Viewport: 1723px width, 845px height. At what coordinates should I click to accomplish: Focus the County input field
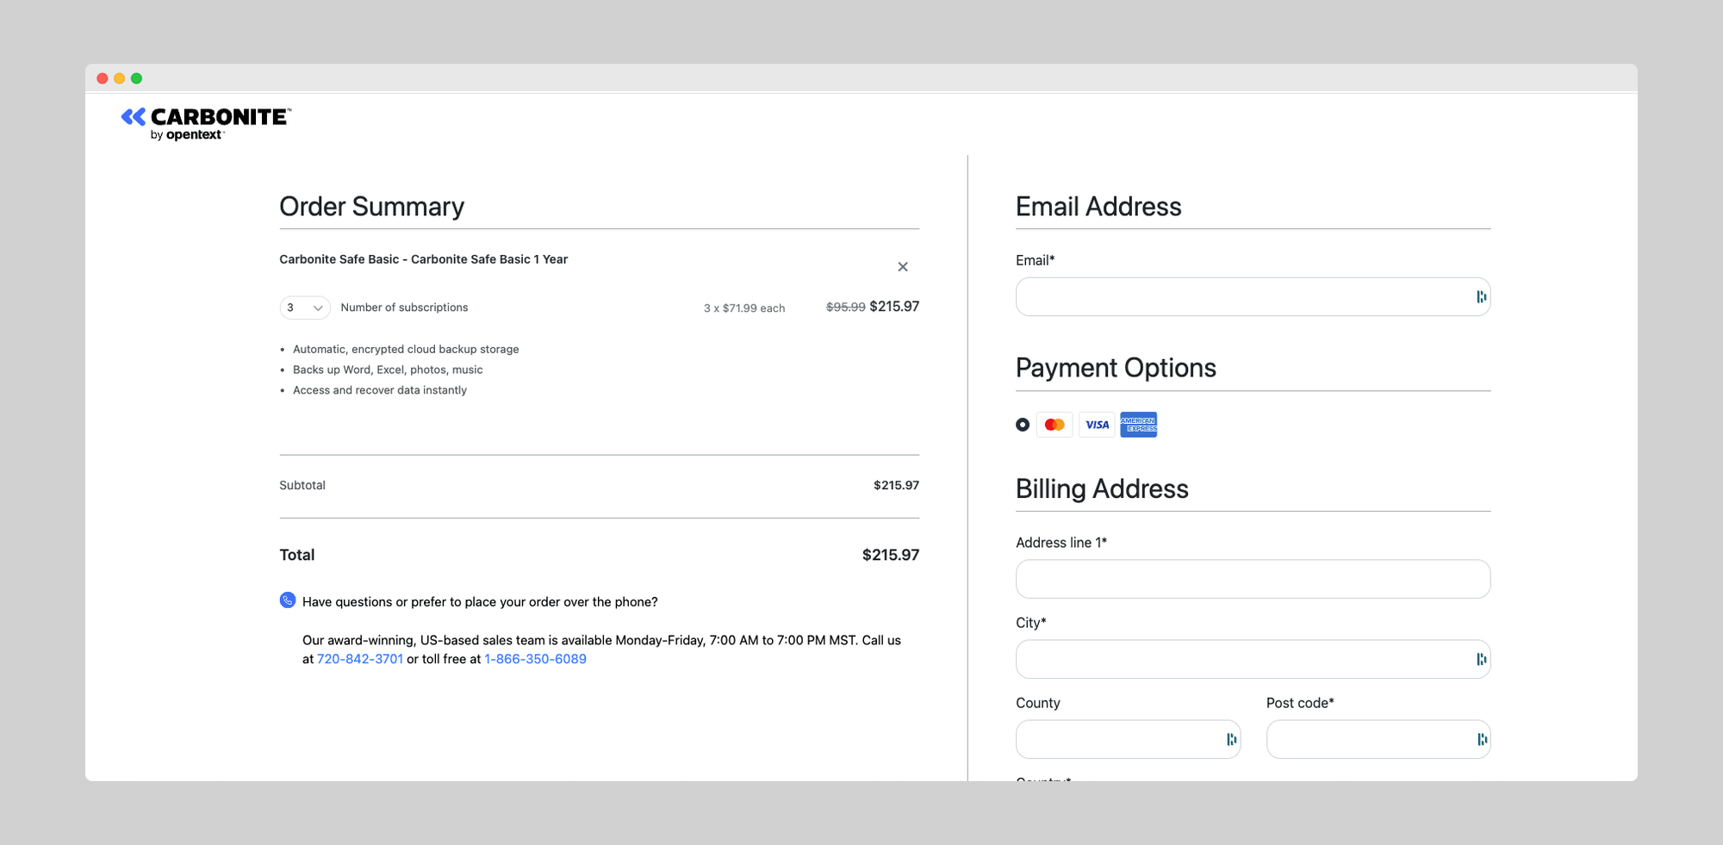1128,739
